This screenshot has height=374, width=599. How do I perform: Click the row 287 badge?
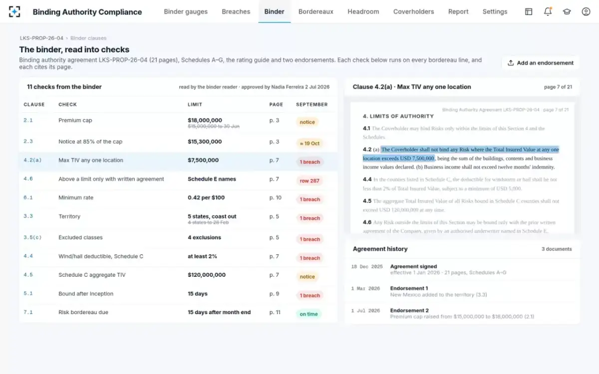309,181
